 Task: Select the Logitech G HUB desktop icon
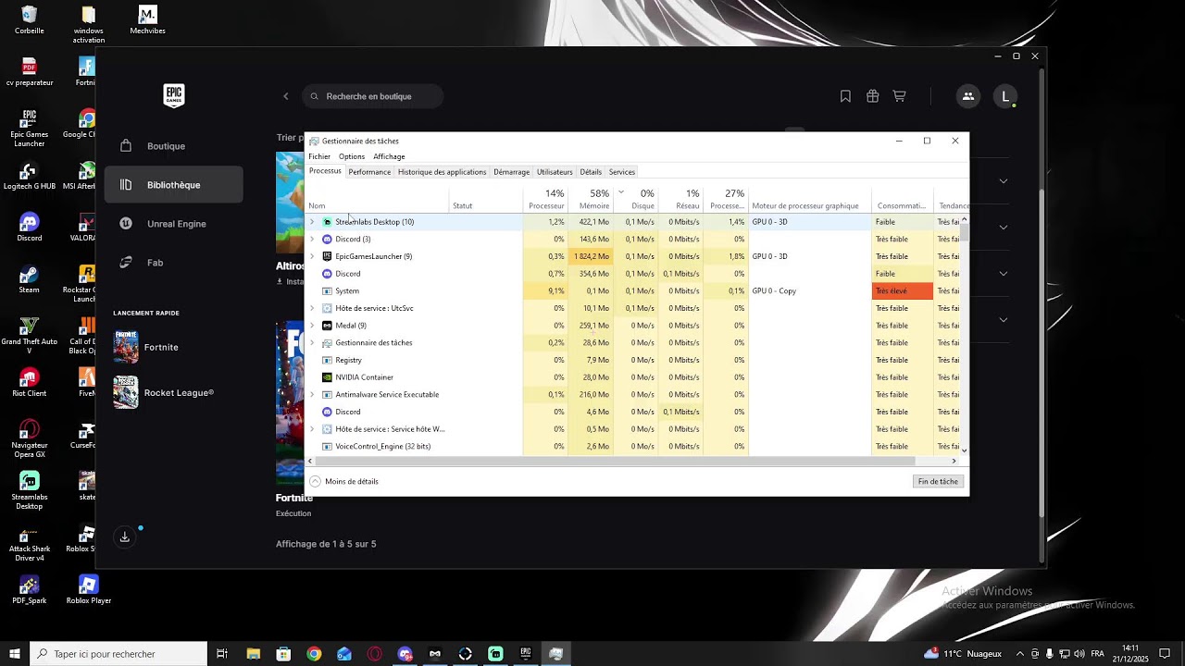pos(30,177)
